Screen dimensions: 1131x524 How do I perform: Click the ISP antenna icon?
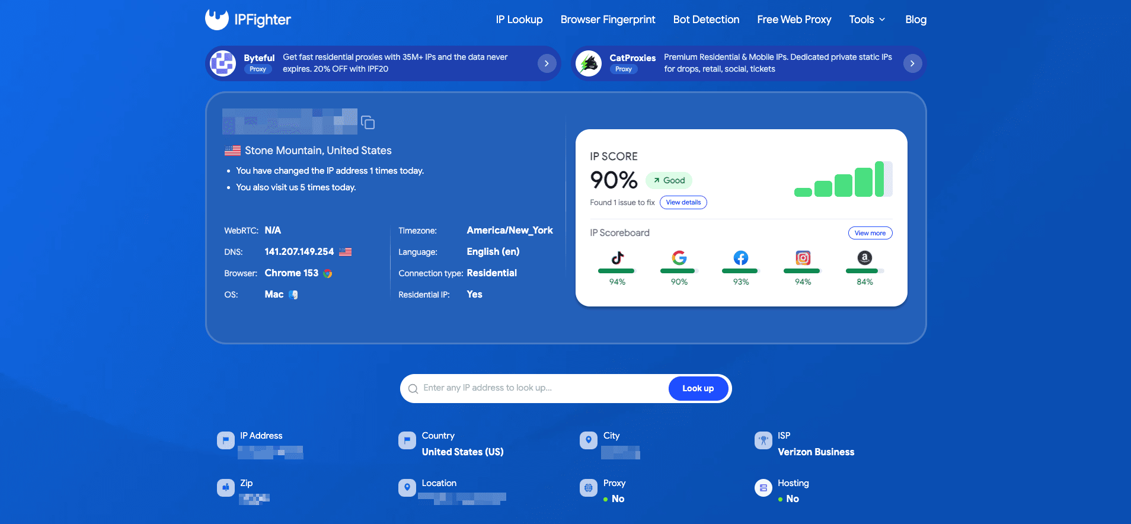(763, 440)
